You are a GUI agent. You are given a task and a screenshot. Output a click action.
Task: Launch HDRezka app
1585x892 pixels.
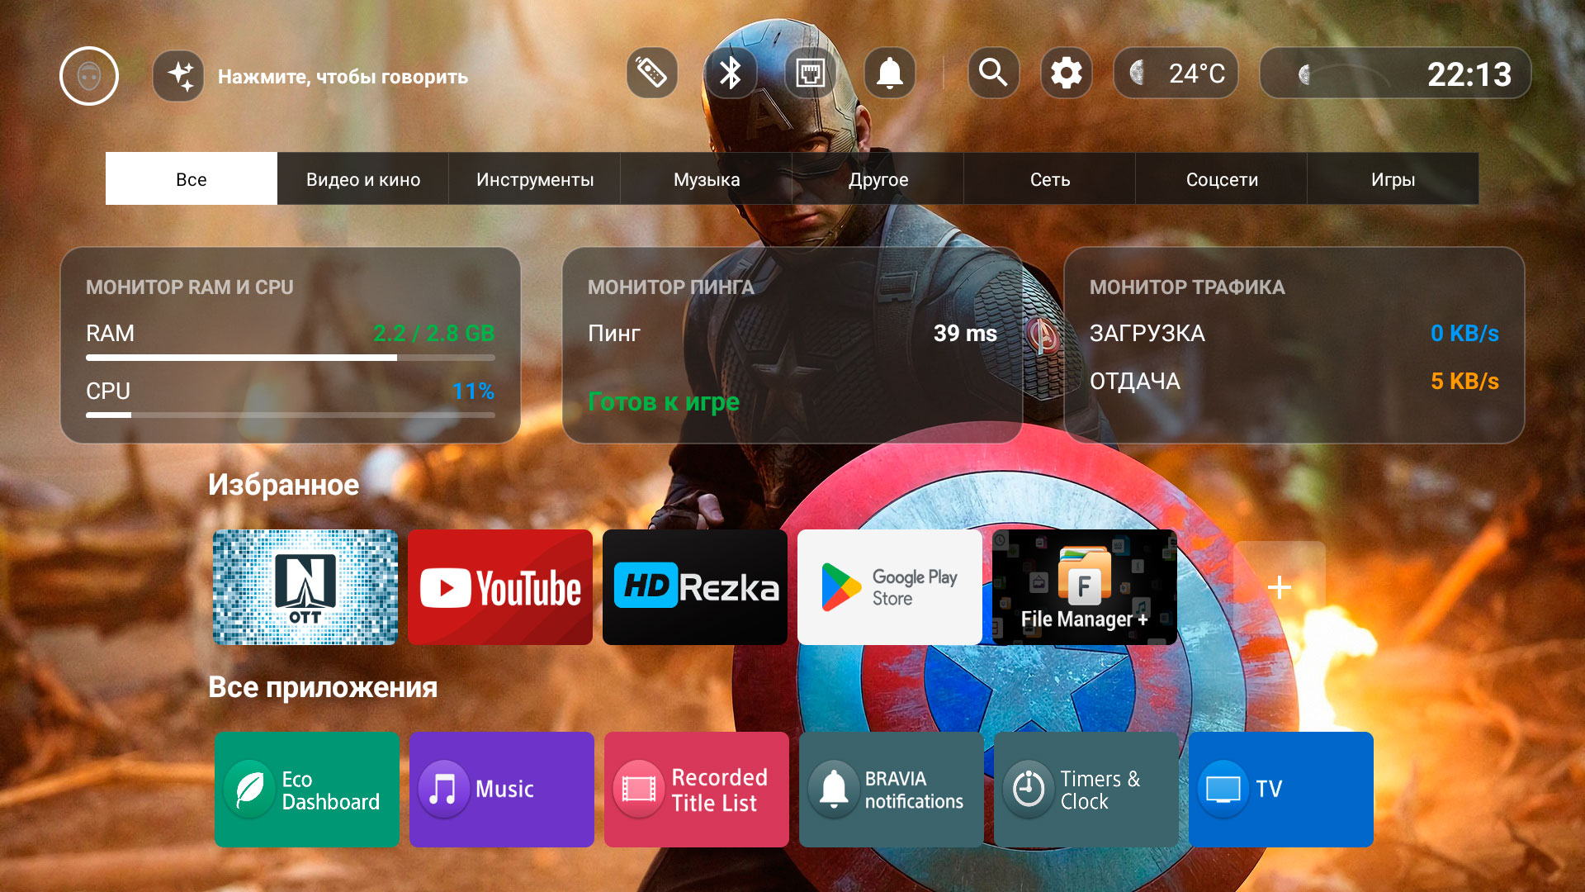pos(695,587)
